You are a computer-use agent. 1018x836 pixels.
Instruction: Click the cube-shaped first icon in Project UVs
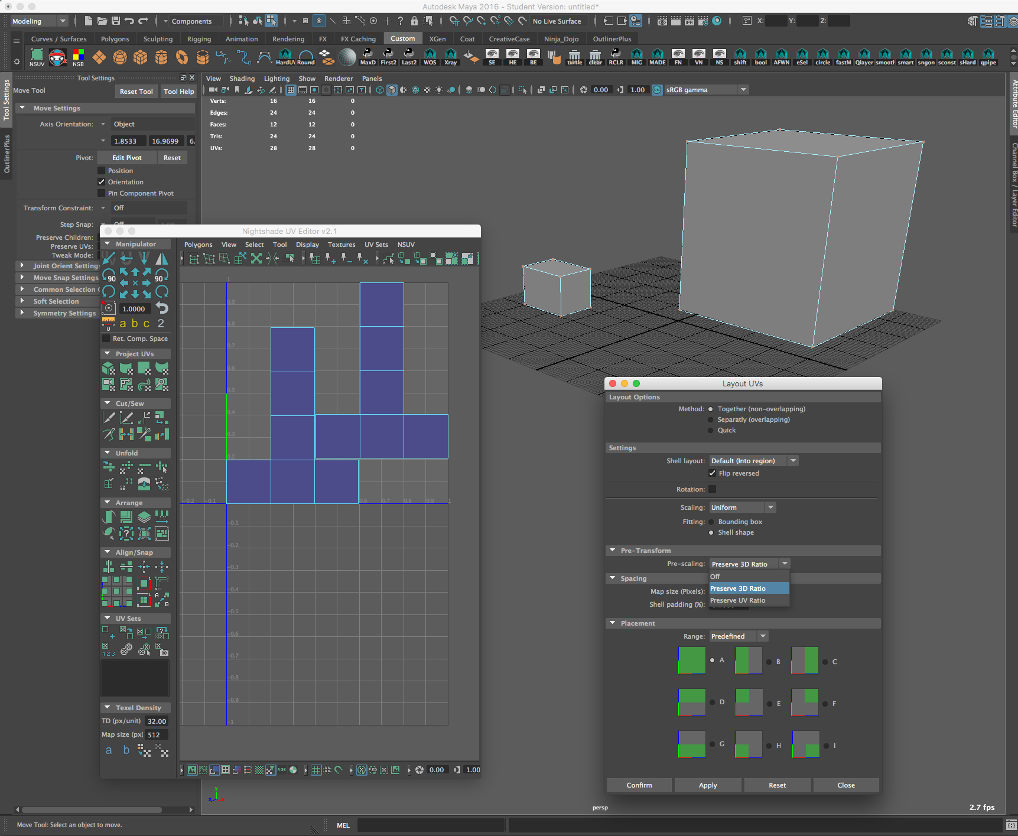[109, 369]
